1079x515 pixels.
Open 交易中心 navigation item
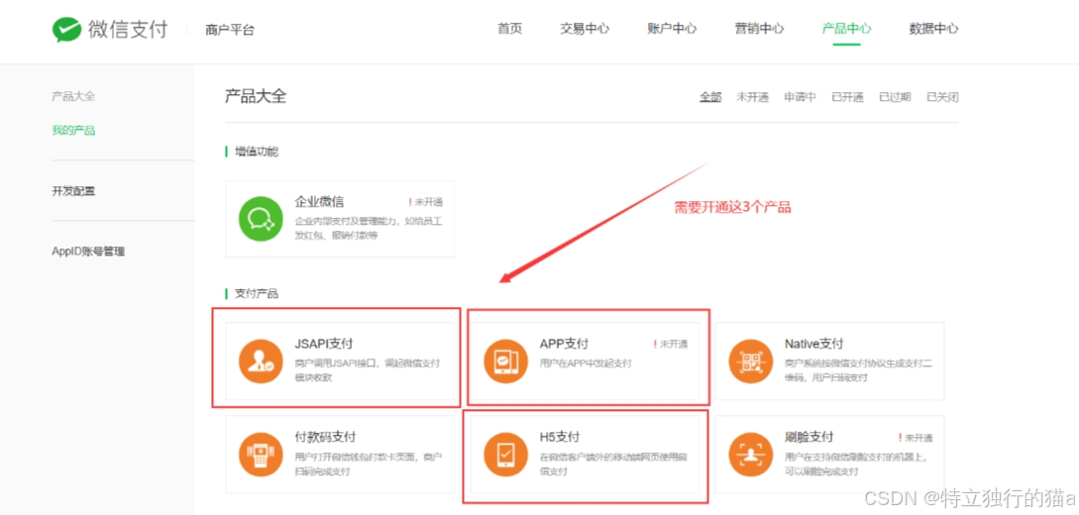pos(585,29)
